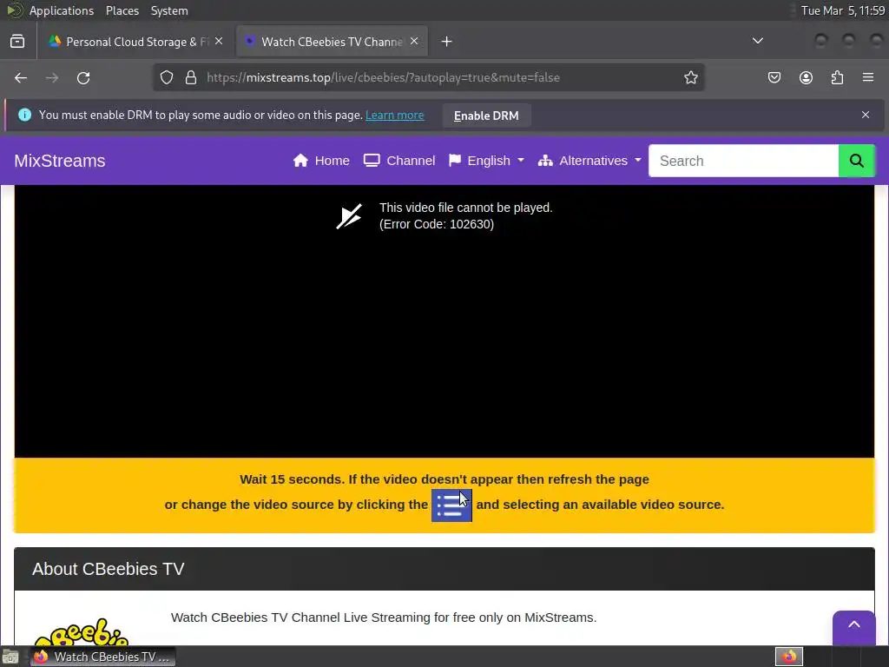
Task: Reload the current page
Action: coord(83,77)
